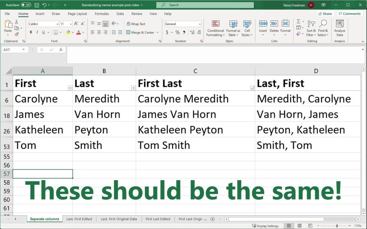
Task: Toggle Wrap Text on
Action: tap(136, 24)
